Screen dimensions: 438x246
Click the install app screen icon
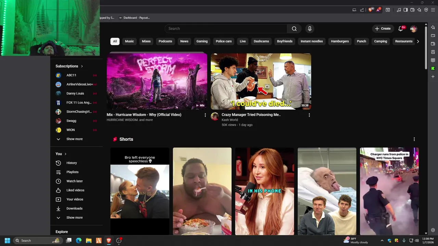(355, 10)
